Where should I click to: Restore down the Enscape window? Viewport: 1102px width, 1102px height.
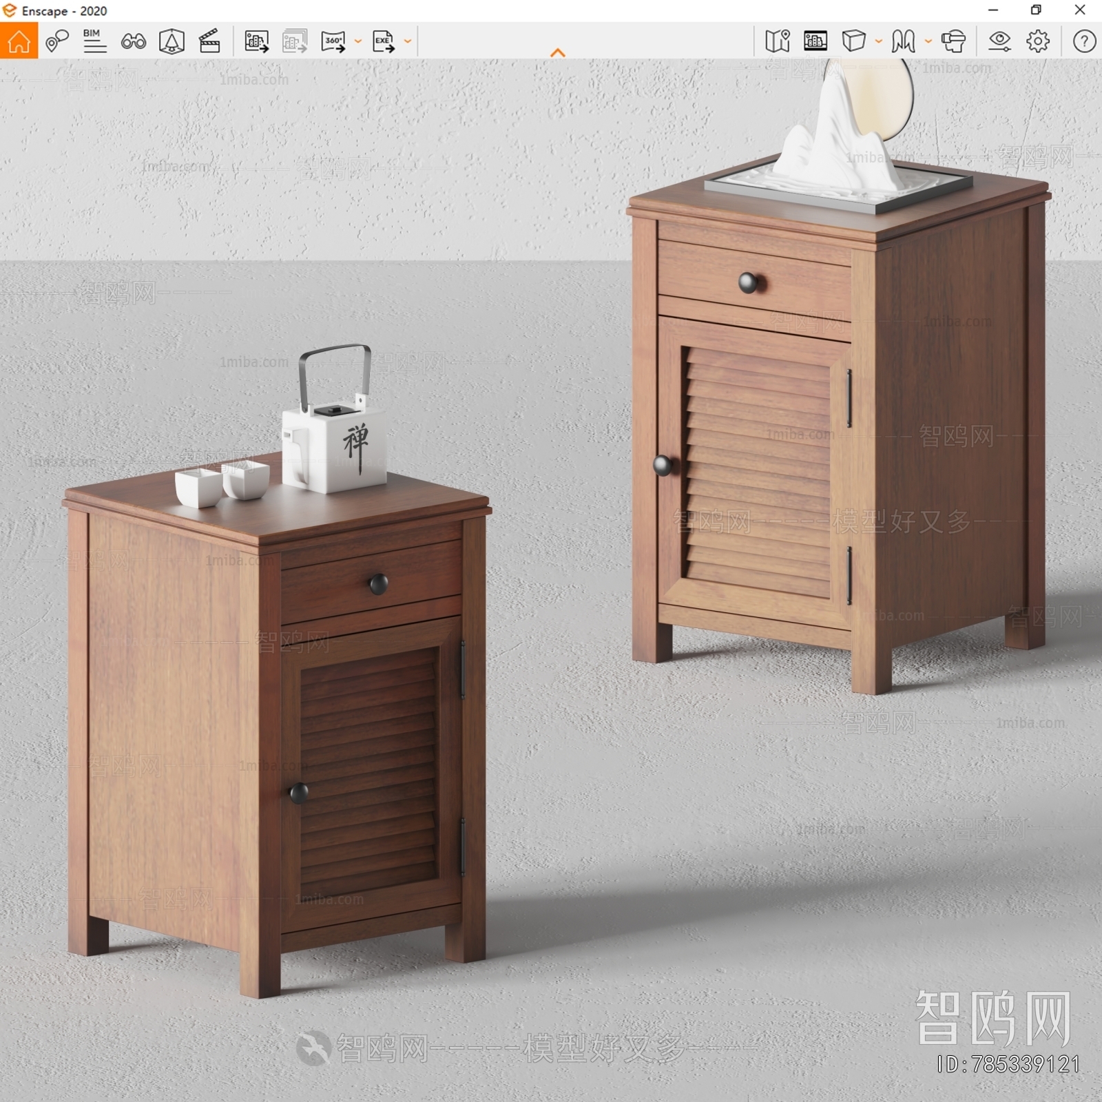[x=1036, y=10]
